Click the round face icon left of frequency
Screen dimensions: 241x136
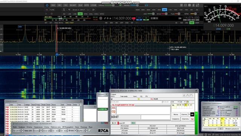(101, 19)
